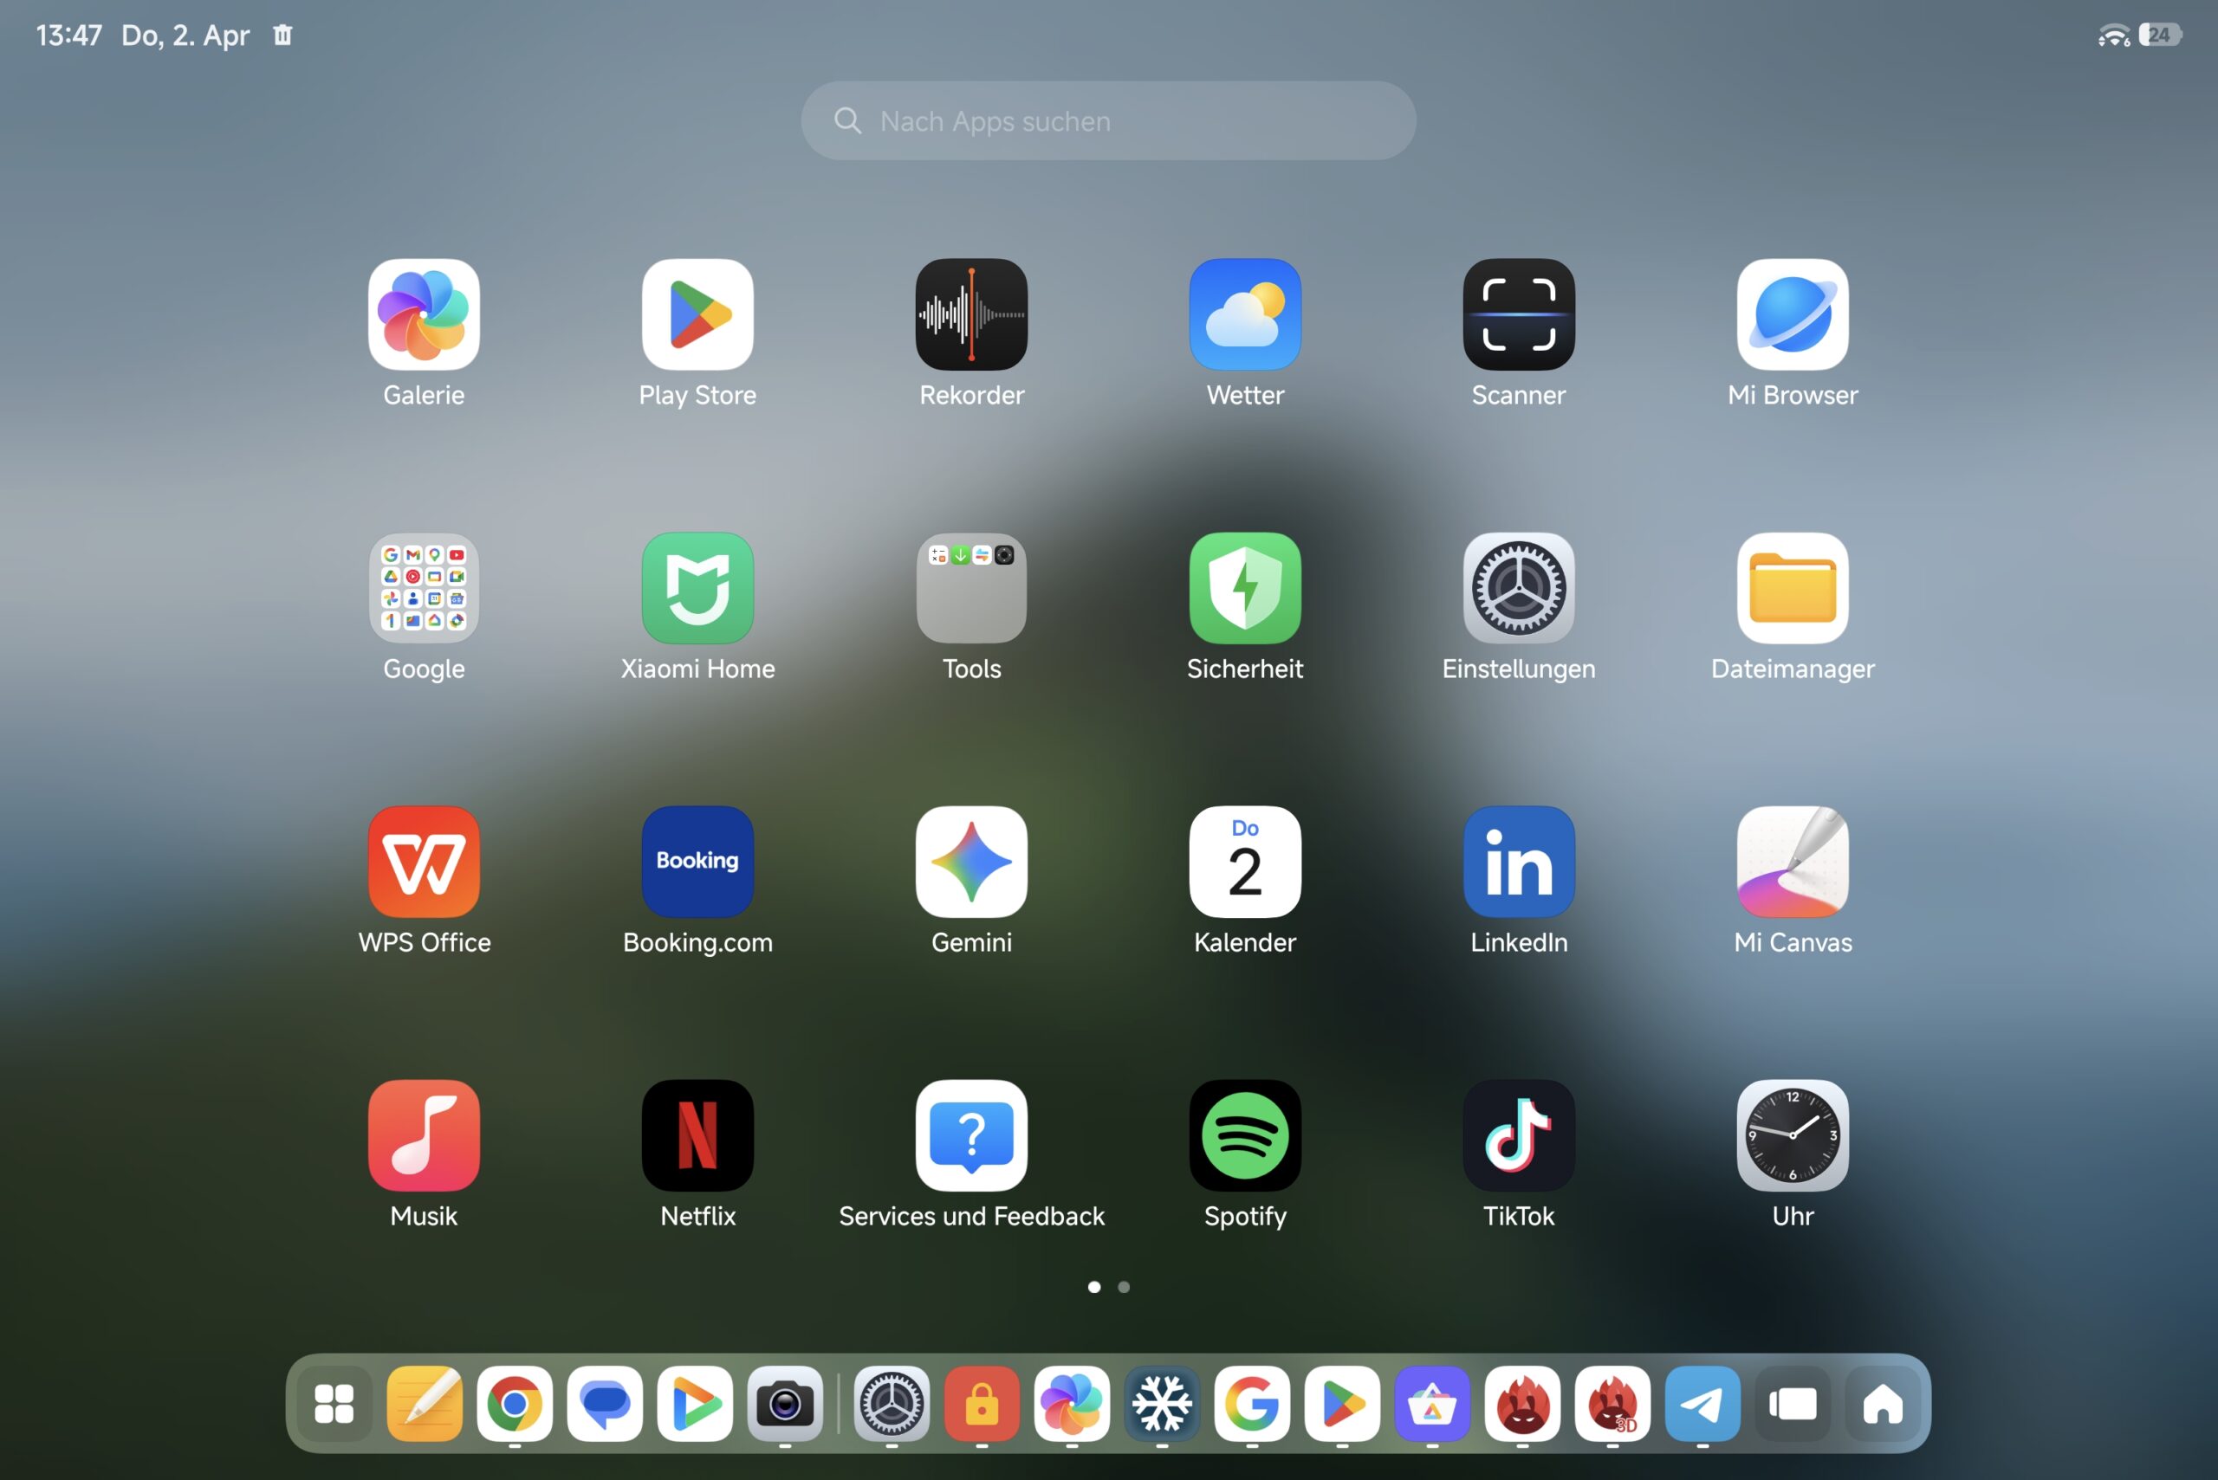This screenshot has width=2218, height=1480.
Task: Open Chrome from the dock
Action: click(x=515, y=1404)
